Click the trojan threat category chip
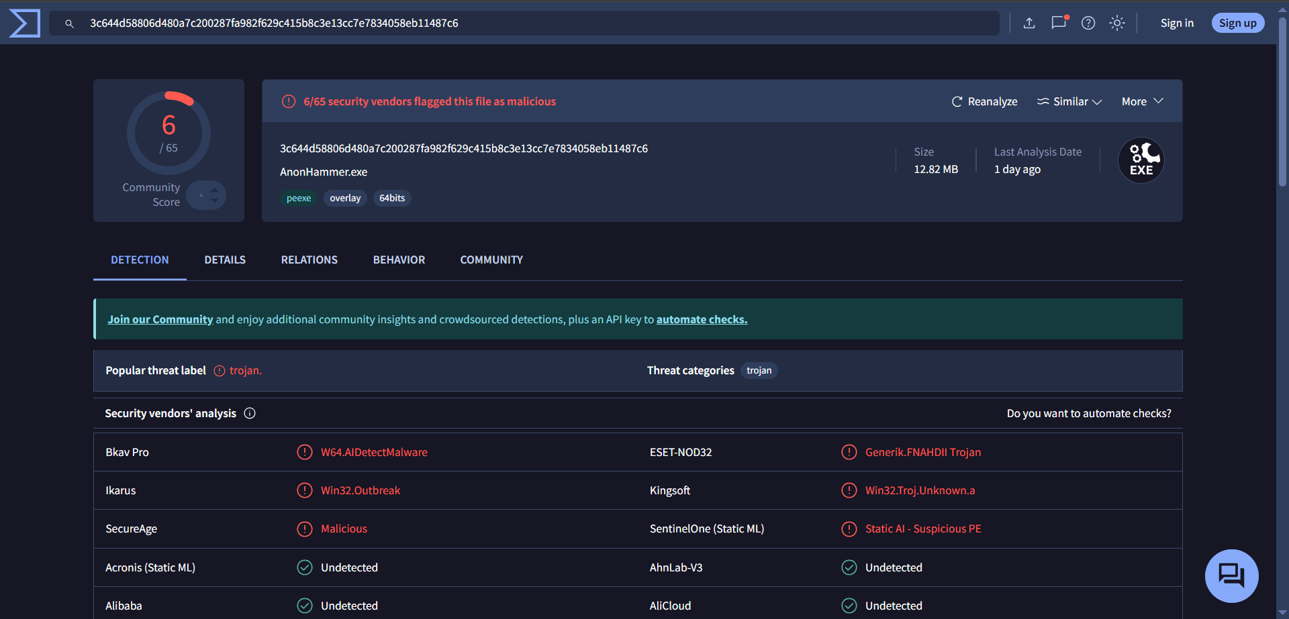 (x=759, y=371)
